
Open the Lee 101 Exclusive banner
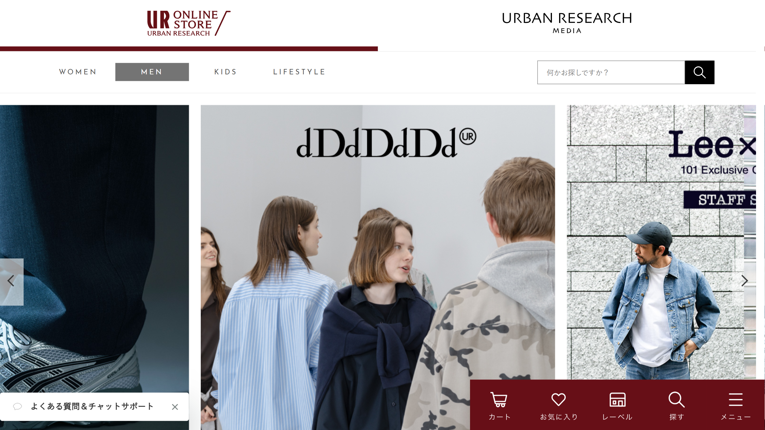click(661, 242)
